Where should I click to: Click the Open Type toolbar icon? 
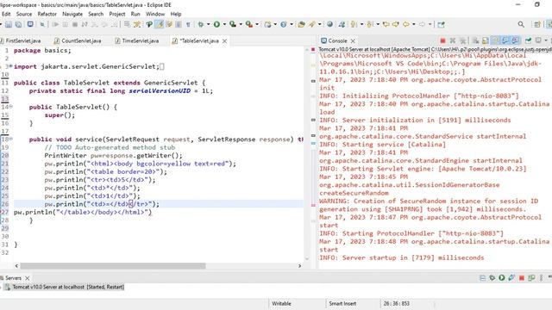click(301, 24)
